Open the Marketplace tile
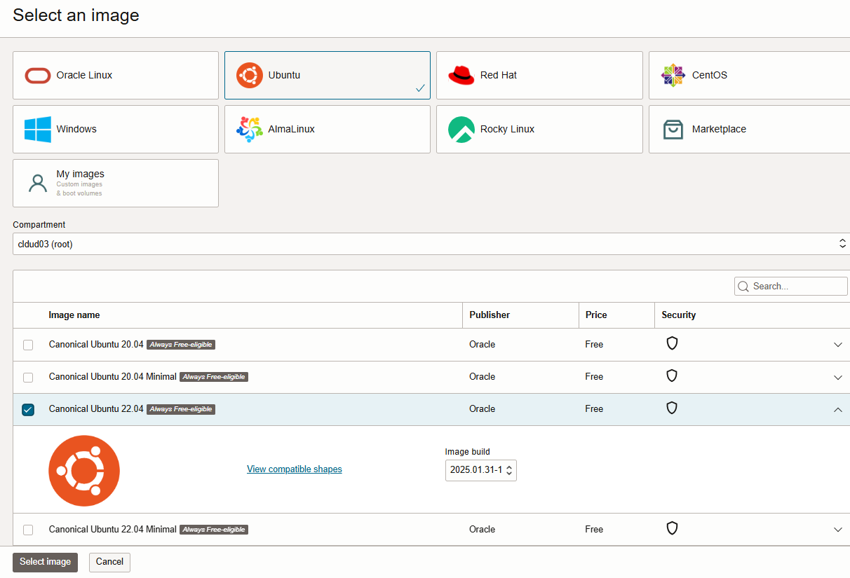Screen dimensions: 850x578 pyautogui.click(x=749, y=129)
